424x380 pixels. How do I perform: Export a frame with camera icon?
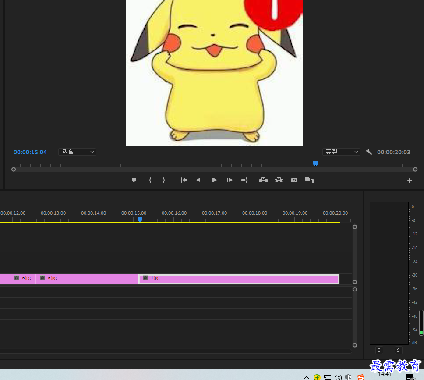pyautogui.click(x=294, y=180)
